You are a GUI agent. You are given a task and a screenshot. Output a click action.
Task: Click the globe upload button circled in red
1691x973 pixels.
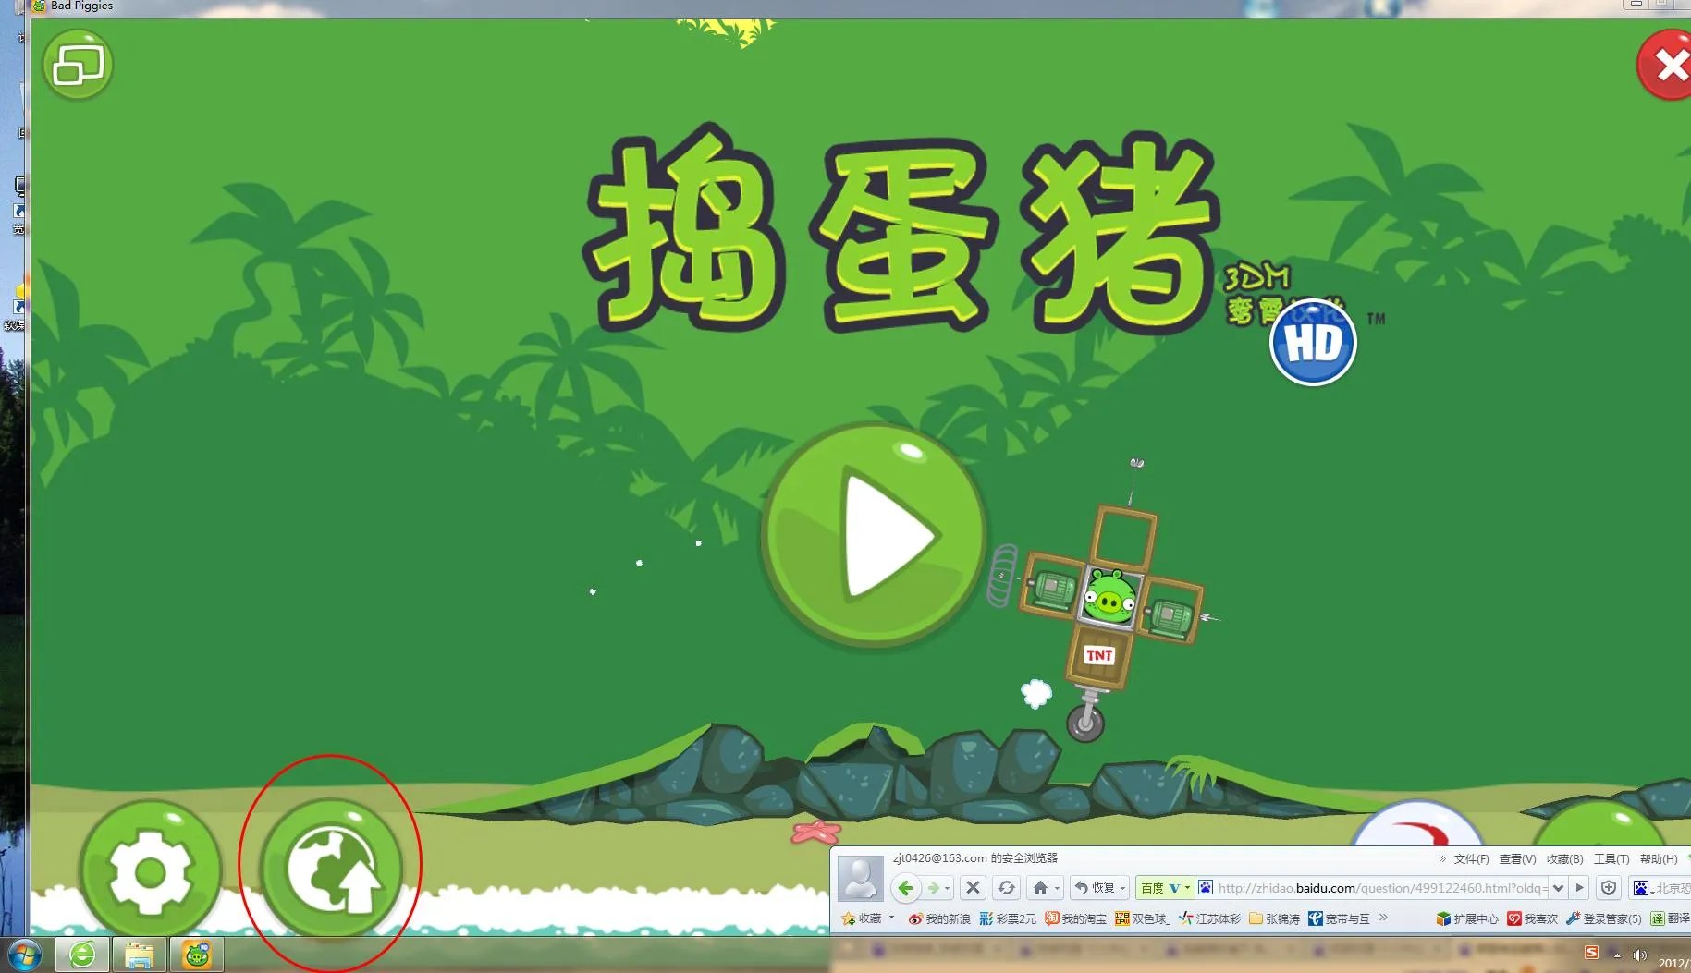(331, 870)
